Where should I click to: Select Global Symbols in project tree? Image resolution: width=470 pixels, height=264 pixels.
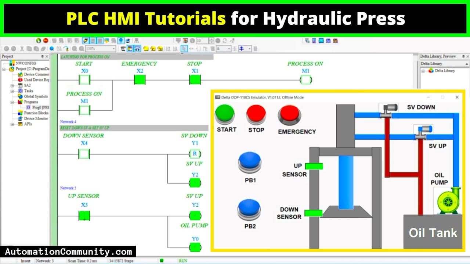click(x=36, y=96)
